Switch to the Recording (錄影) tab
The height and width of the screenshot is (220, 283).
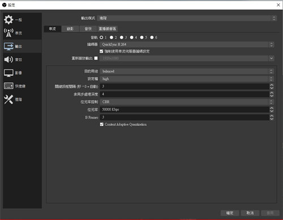[x=70, y=29]
